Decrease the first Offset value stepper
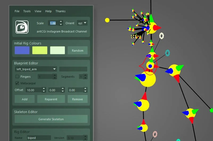This screenshot has height=141, width=213. click(44, 92)
